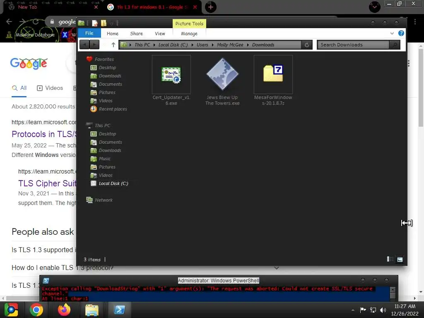Open Music under This PC
The image size is (424, 318).
tap(105, 159)
